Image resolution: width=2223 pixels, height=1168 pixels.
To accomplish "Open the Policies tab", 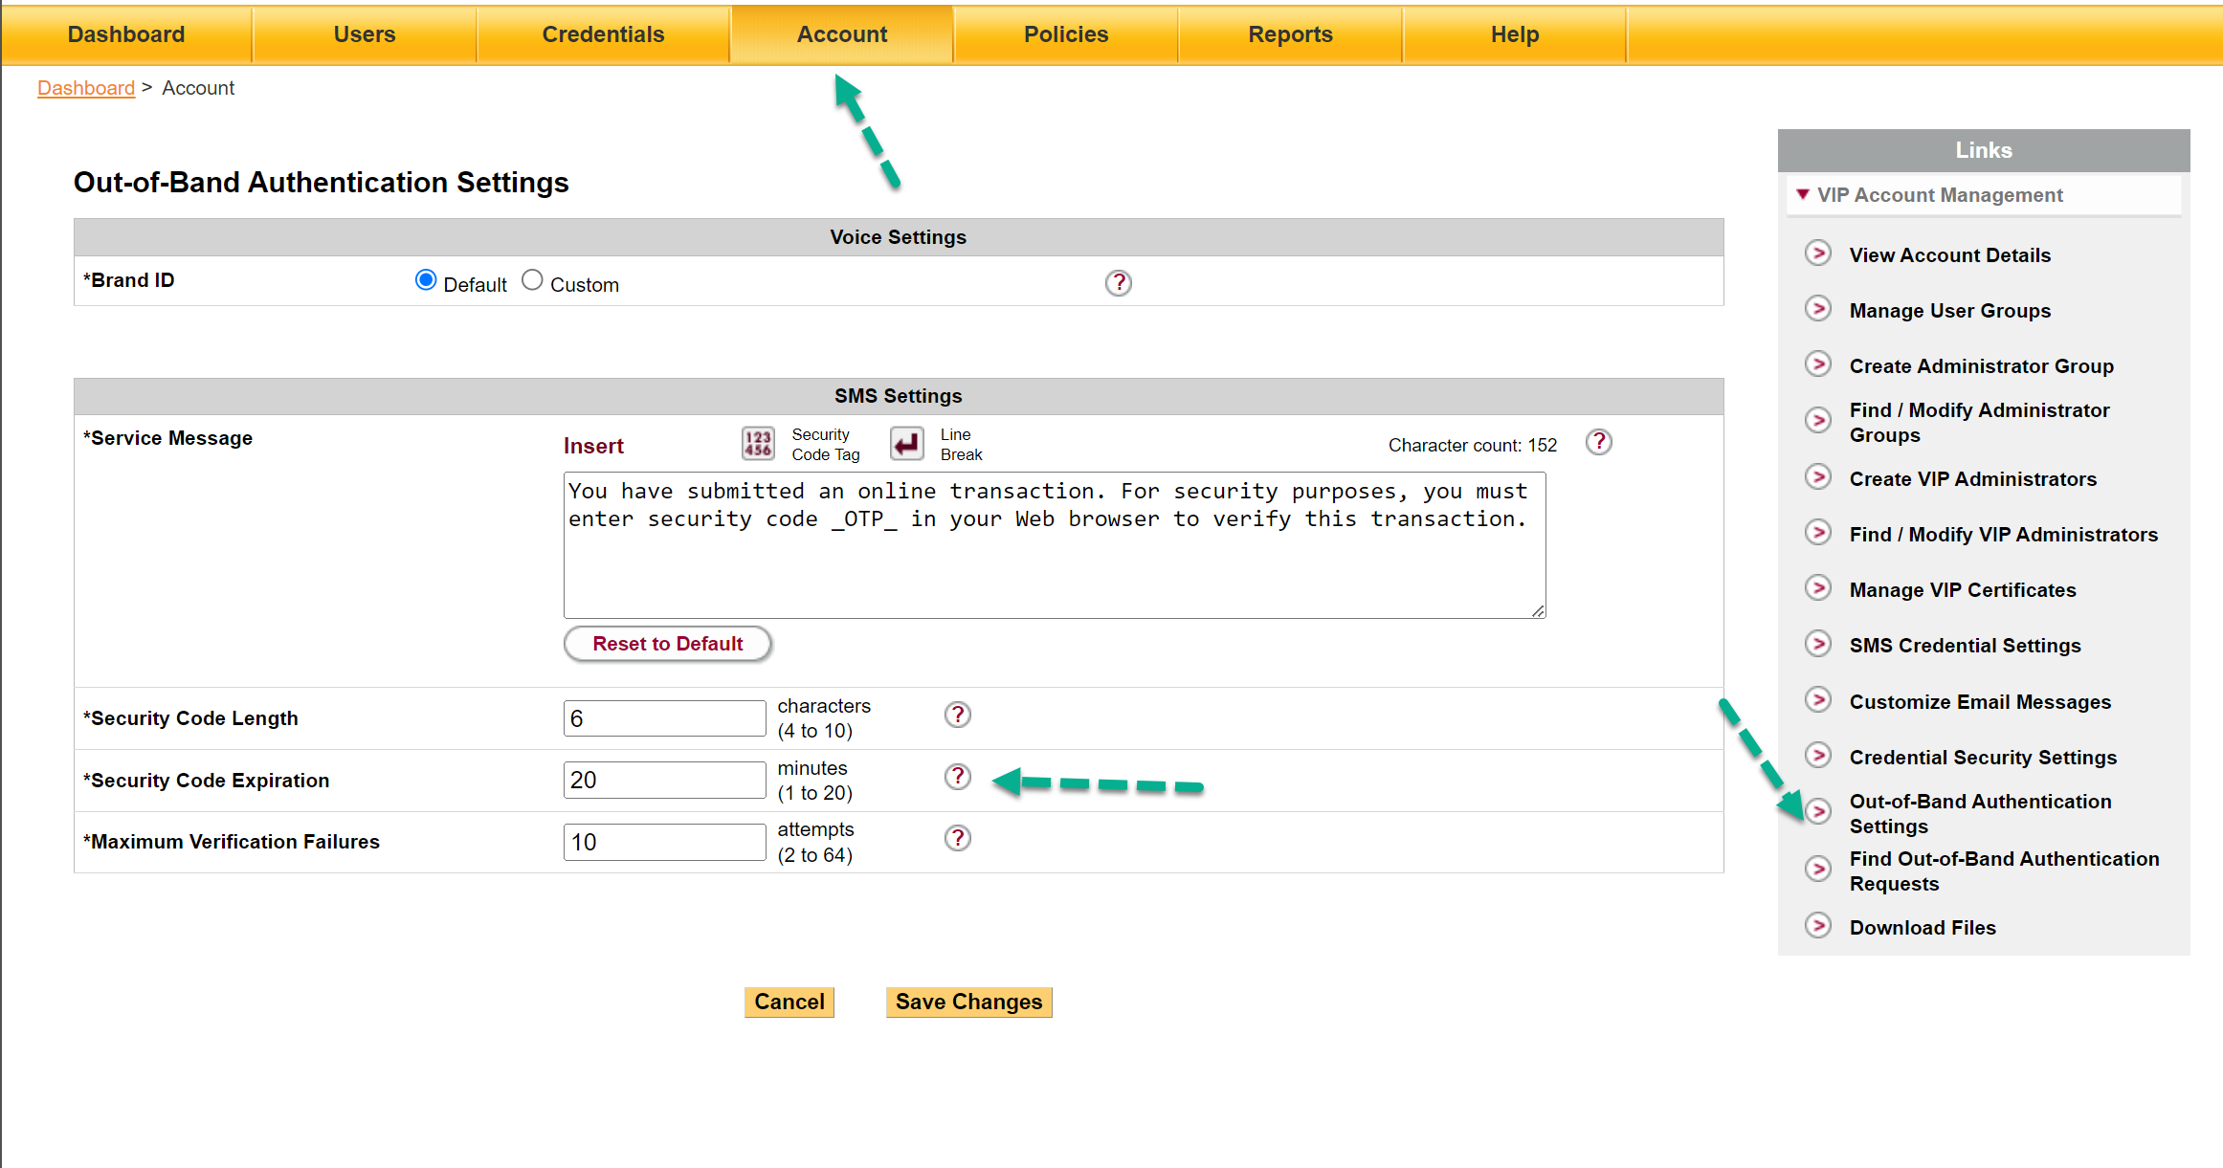I will click(x=1065, y=34).
